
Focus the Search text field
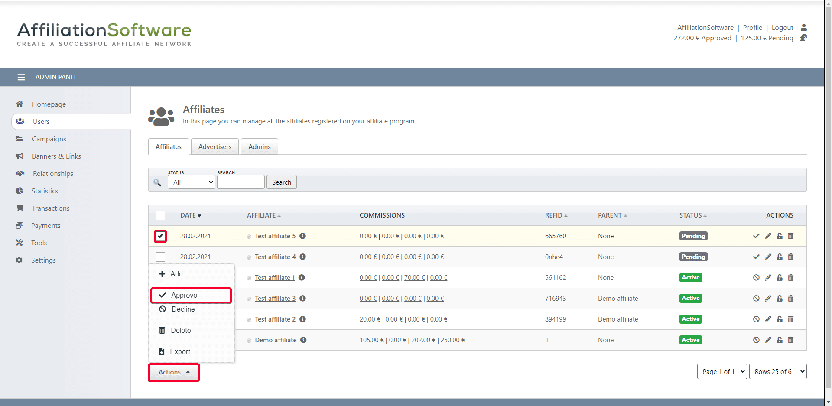[240, 182]
